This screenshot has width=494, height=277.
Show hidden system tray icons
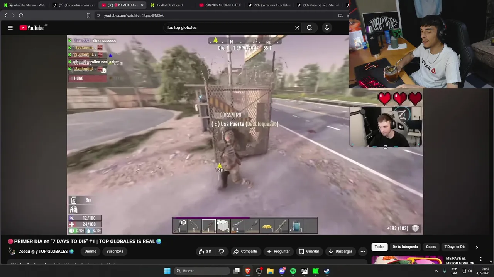(x=436, y=271)
